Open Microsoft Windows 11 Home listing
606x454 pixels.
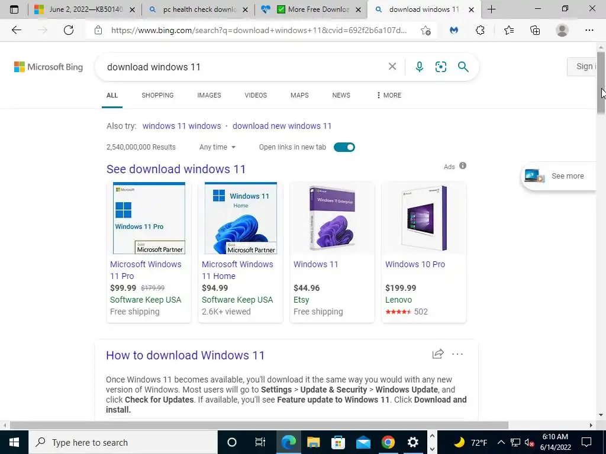coord(237,270)
